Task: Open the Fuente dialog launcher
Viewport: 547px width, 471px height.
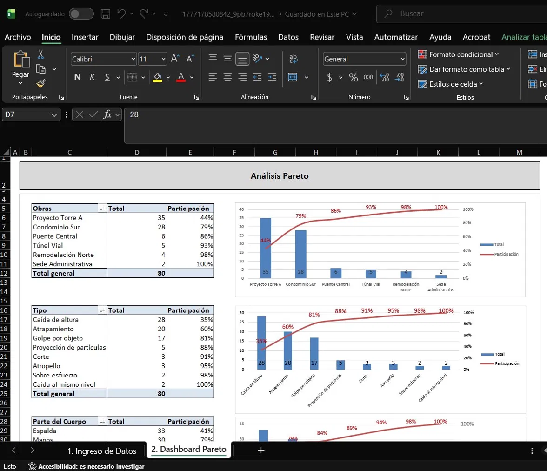Action: click(x=197, y=97)
